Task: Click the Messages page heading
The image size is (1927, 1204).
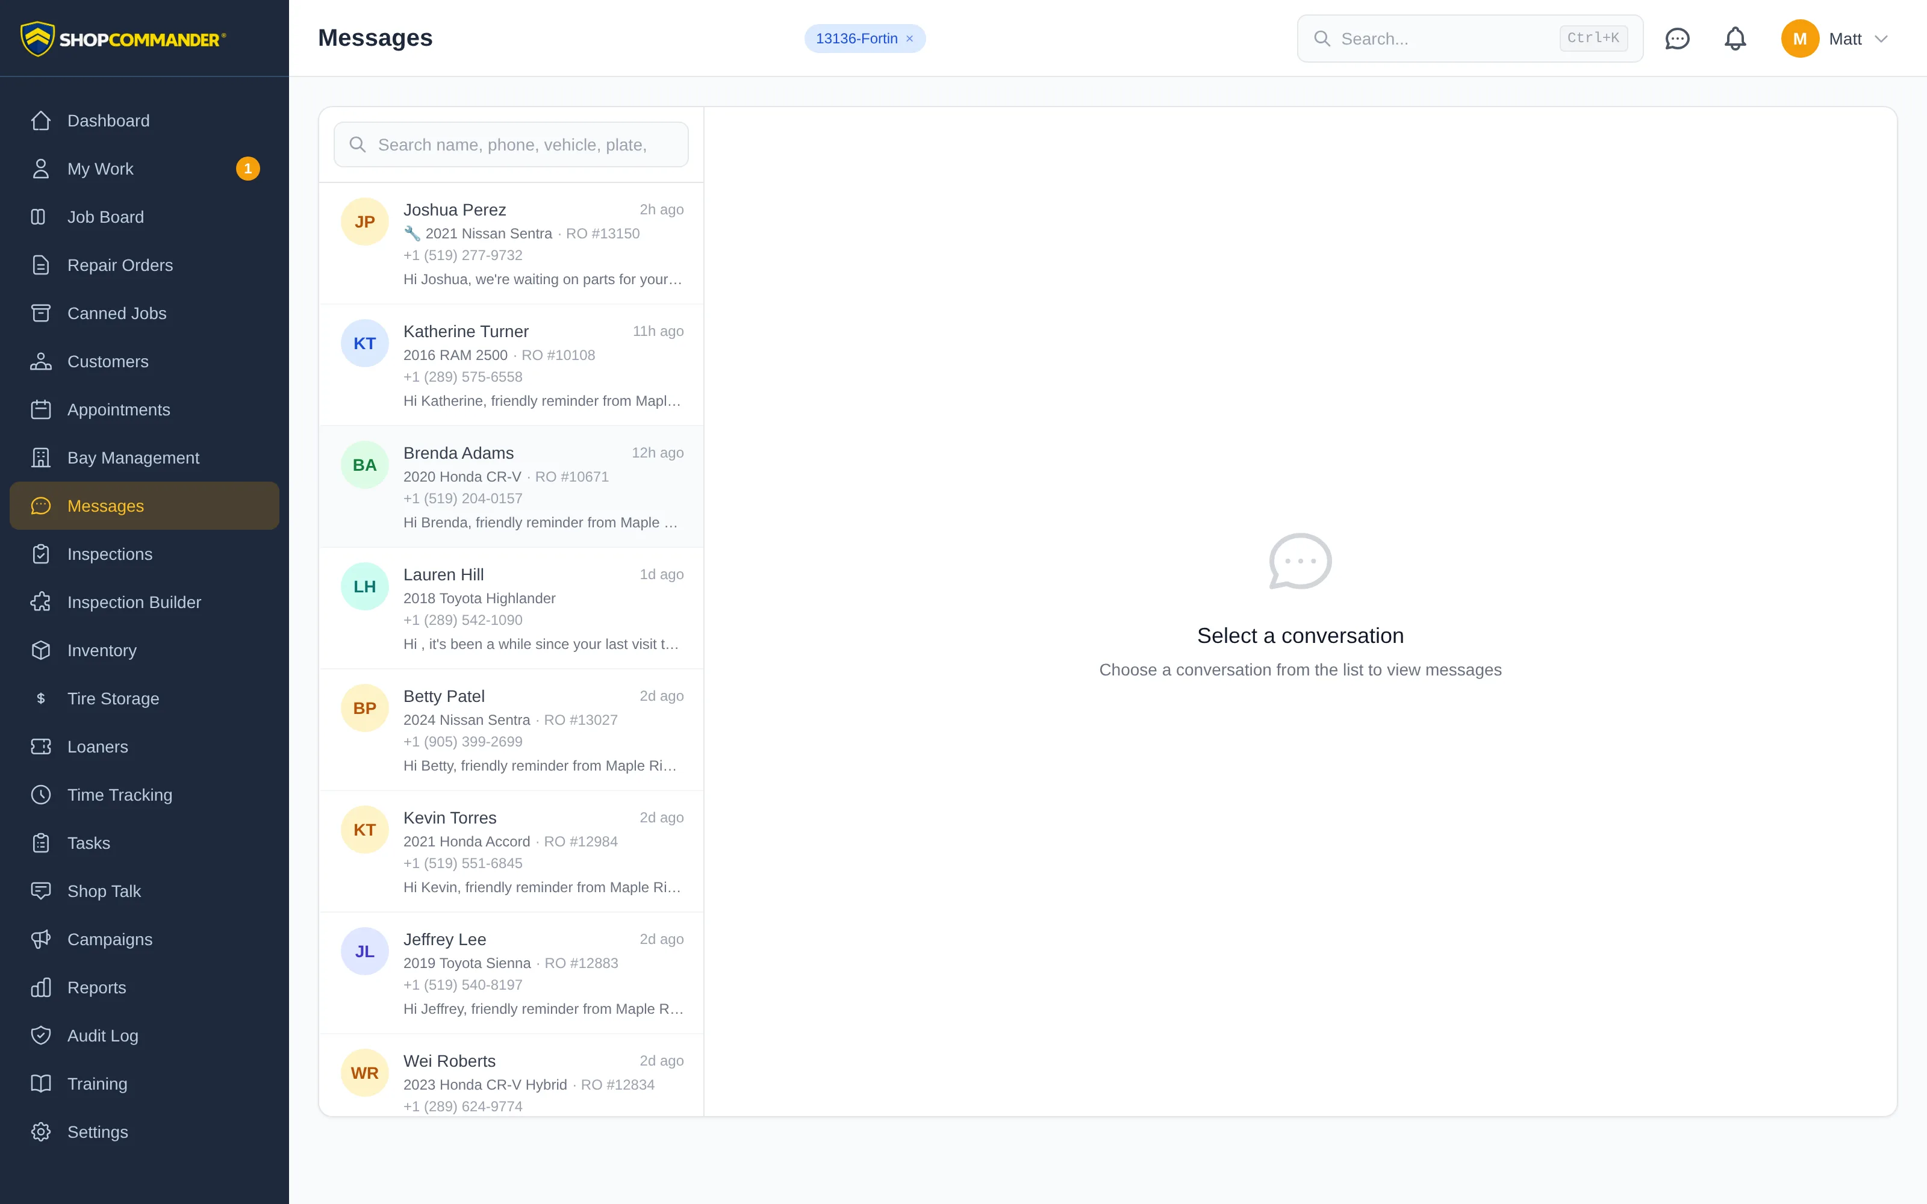Action: (x=375, y=38)
